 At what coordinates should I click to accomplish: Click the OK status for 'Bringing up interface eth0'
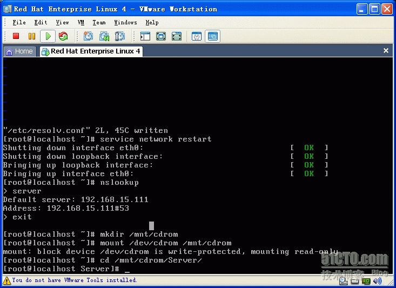click(x=309, y=173)
